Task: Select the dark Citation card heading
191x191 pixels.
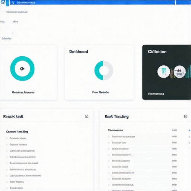Action: (157, 51)
